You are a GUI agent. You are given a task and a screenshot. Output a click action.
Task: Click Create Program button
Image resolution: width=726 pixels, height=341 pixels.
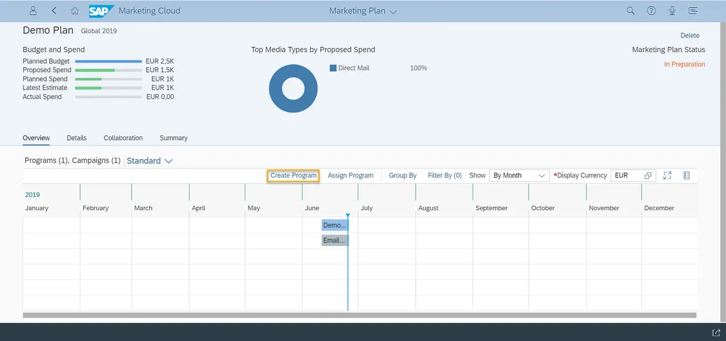point(293,175)
